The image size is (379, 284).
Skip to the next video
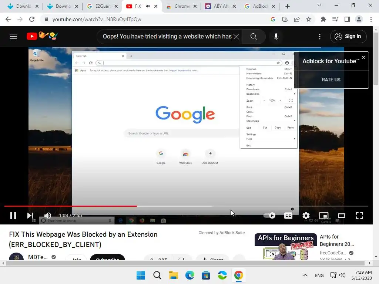(x=30, y=216)
